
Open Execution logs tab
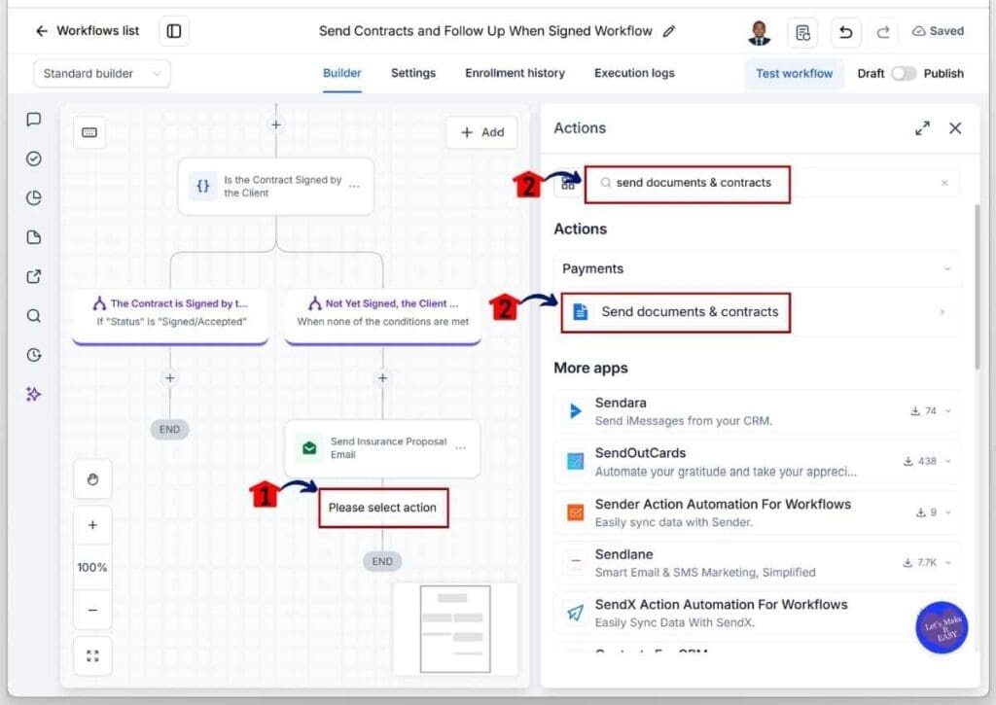pyautogui.click(x=634, y=73)
